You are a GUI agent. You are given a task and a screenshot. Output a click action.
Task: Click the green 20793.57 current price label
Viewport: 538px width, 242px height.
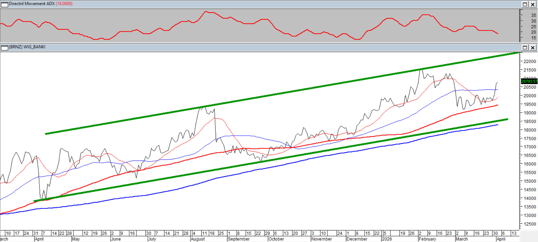529,81
